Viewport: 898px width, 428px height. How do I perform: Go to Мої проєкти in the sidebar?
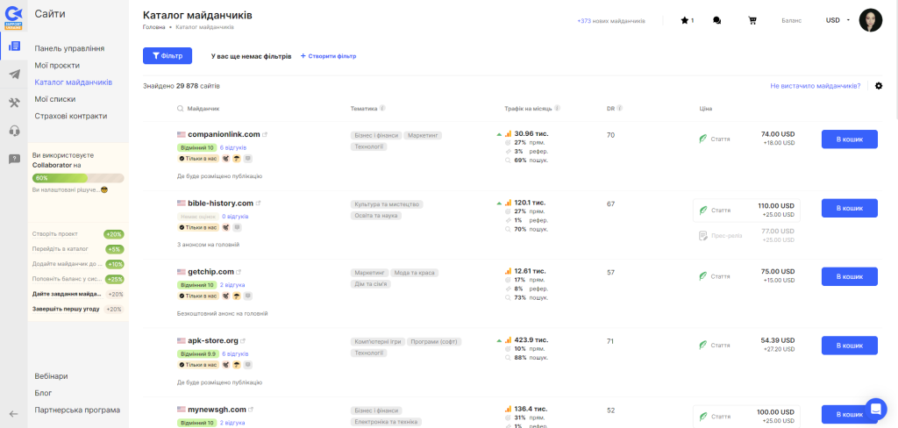click(57, 65)
